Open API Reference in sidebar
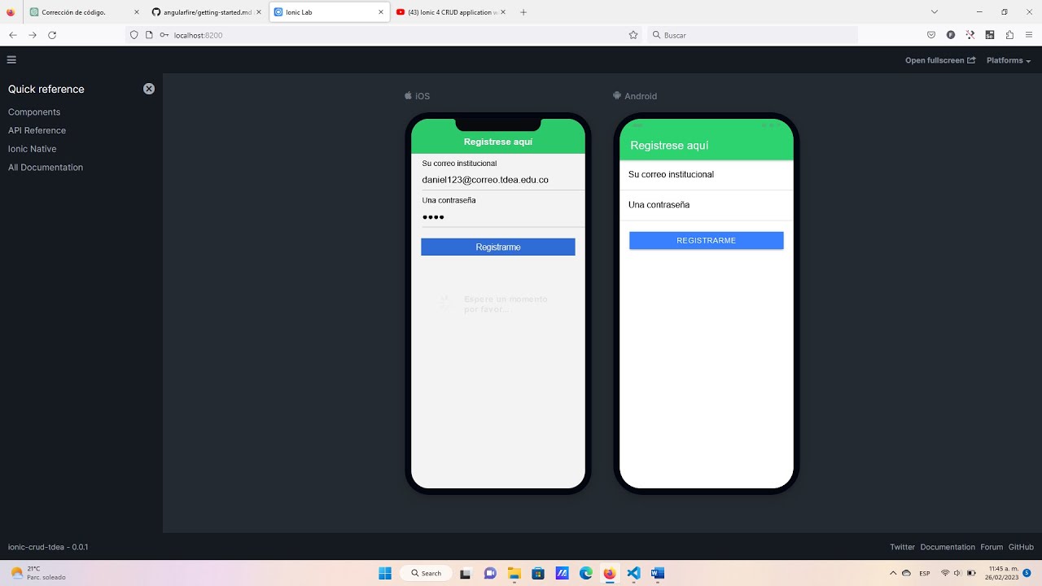Viewport: 1042px width, 586px height. (37, 130)
